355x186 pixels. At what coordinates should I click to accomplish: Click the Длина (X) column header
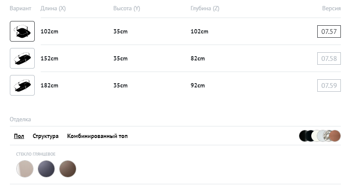[x=53, y=9]
